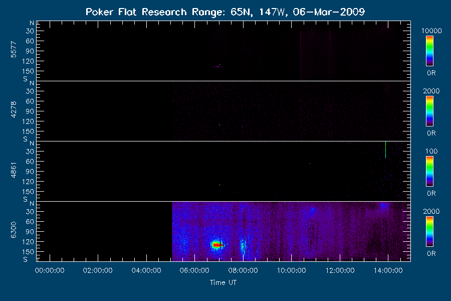
Task: Click the green emission feature near 08:00 in 6300 panel
Action: pos(244,247)
